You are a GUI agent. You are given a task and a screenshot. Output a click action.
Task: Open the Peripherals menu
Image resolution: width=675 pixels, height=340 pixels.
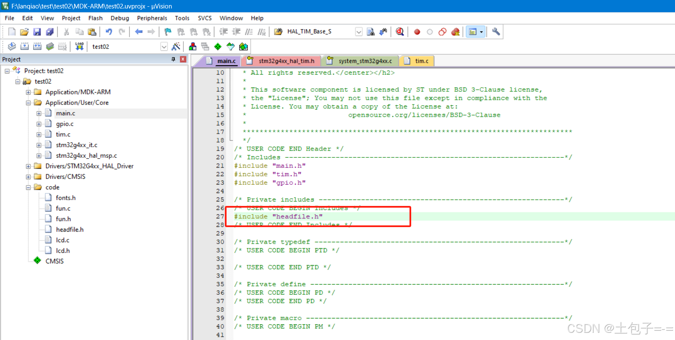152,18
